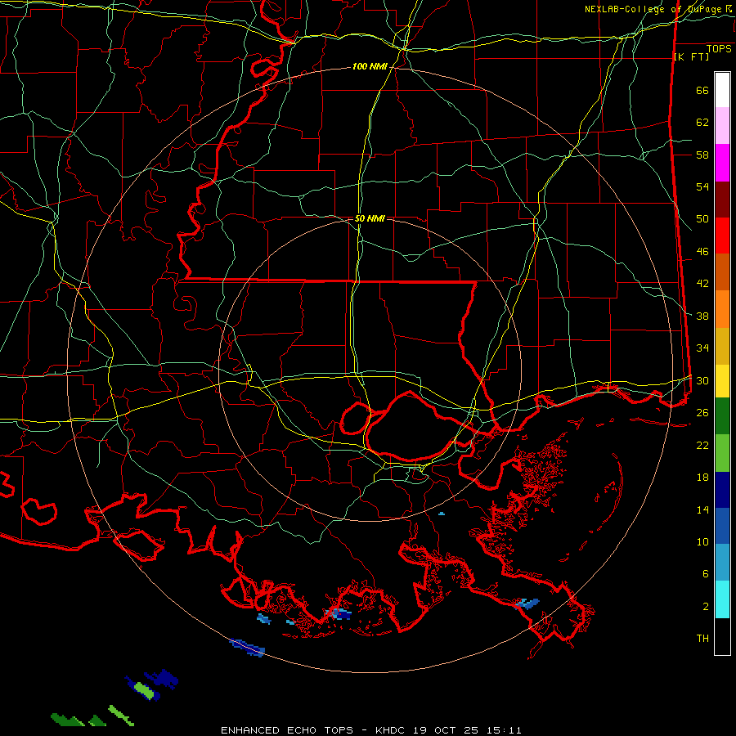Click the 15:11 timestamp in caption
Viewport: 736px width, 736px height.
[x=503, y=730]
